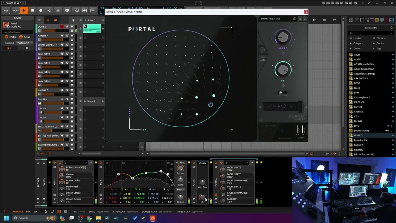Adjust the Portal SPEED knob
Image resolution: width=396 pixels, height=223 pixels.
coord(283,37)
